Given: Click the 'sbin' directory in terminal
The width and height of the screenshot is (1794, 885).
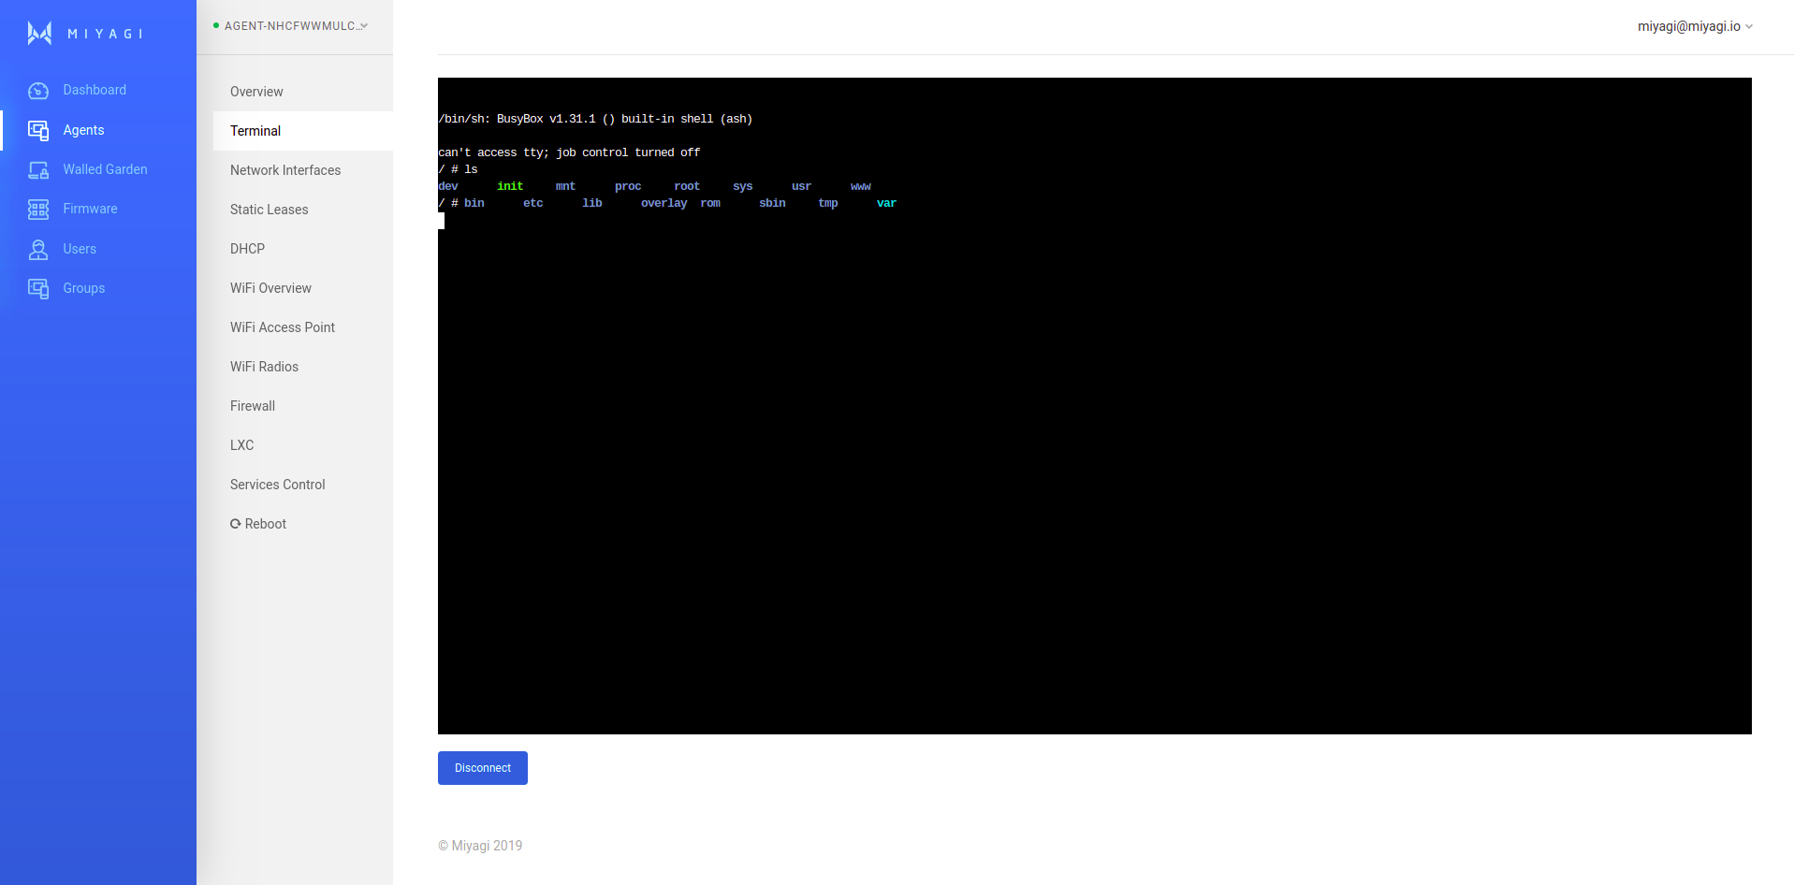Looking at the screenshot, I should (x=772, y=203).
